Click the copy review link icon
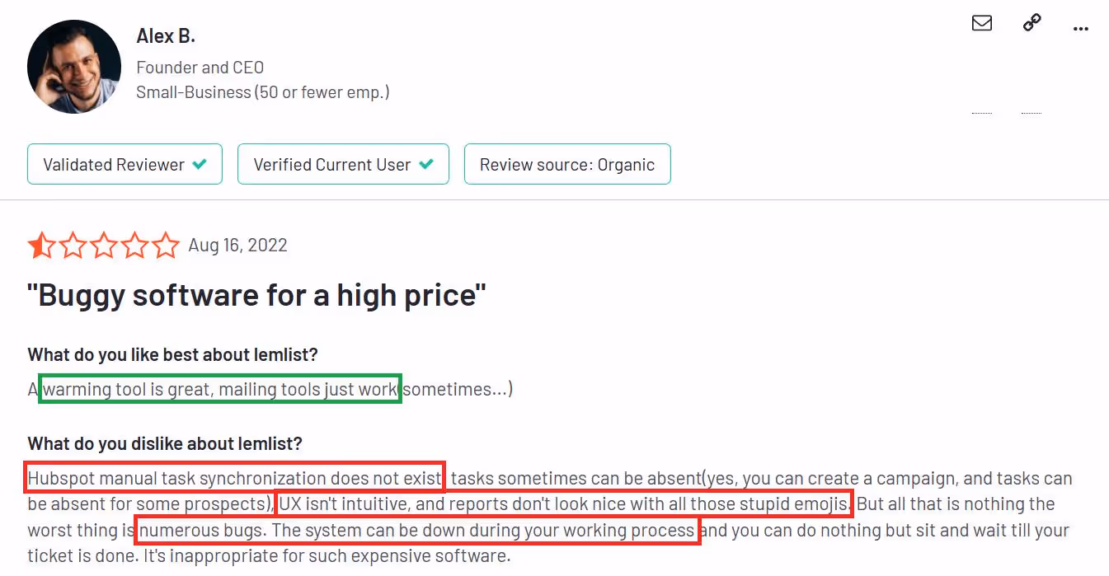The height and width of the screenshot is (576, 1109). point(1031,23)
